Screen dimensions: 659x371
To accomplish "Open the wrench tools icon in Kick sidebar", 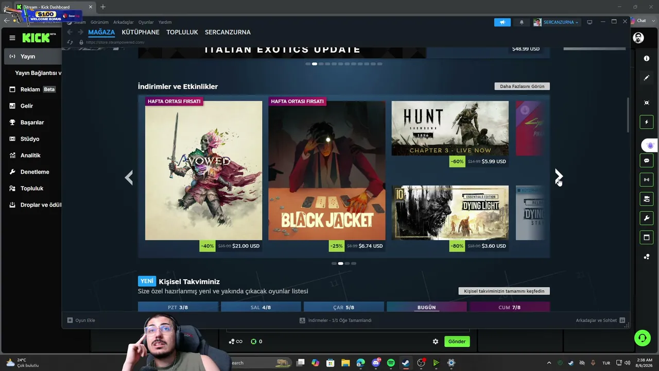I will [x=647, y=218].
